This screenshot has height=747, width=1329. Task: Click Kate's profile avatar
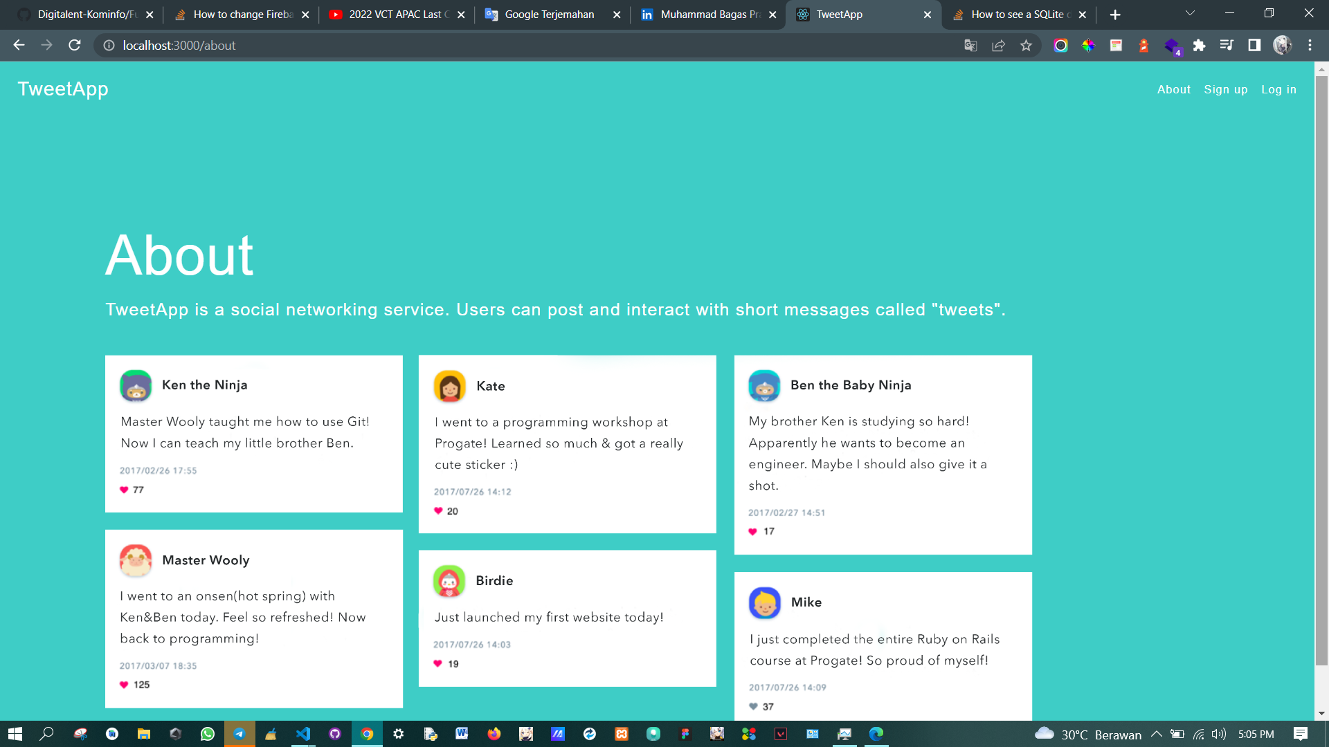pyautogui.click(x=449, y=386)
